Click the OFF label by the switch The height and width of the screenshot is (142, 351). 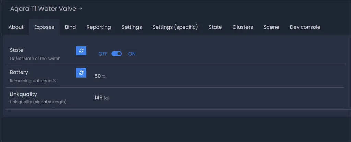103,54
